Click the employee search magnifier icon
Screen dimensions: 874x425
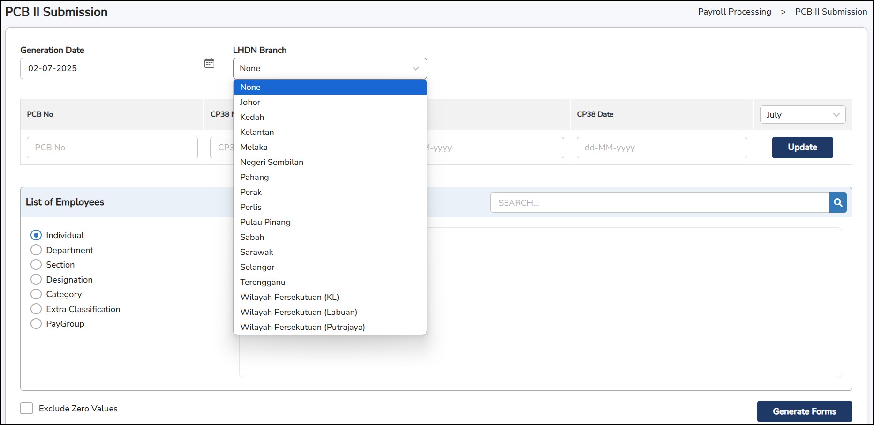[838, 202]
